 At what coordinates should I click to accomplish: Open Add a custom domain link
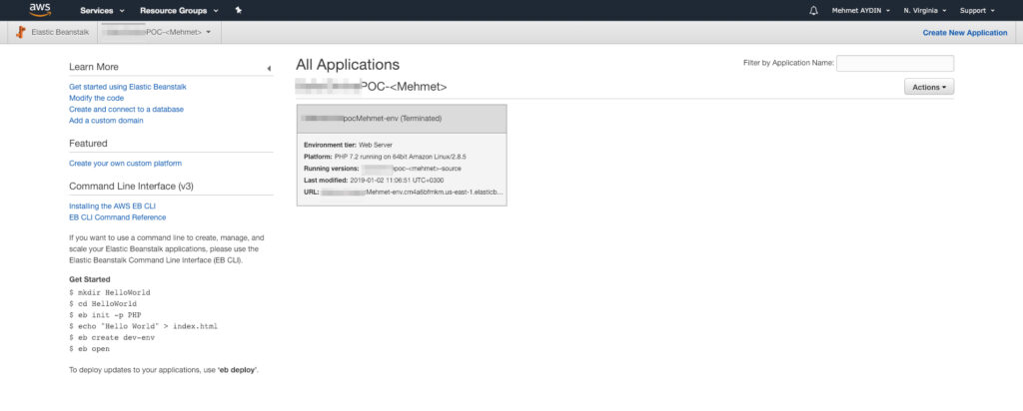(x=106, y=121)
